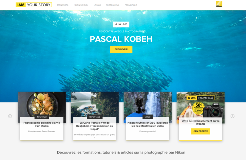This screenshot has height=160, width=246.
Task: Open the culinary dish photo thumbnail
Action: coord(42,104)
